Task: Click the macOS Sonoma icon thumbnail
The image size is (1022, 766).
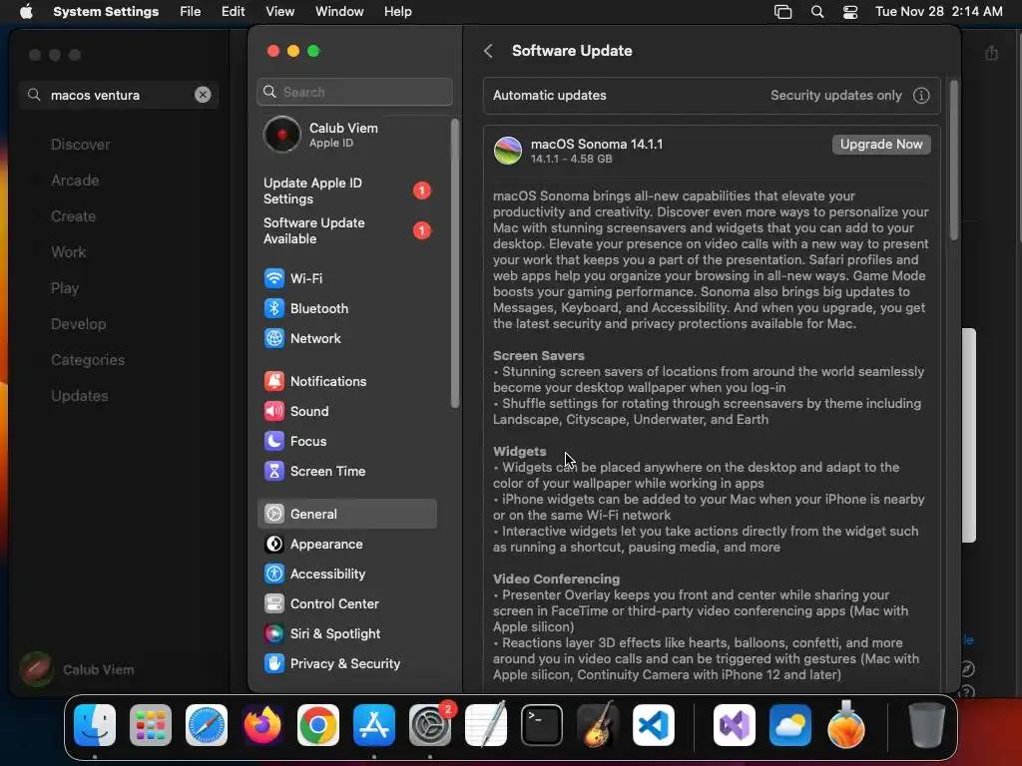Action: coord(508,151)
